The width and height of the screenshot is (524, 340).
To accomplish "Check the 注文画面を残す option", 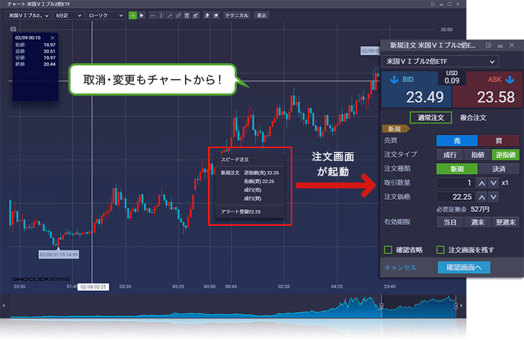I will point(441,250).
